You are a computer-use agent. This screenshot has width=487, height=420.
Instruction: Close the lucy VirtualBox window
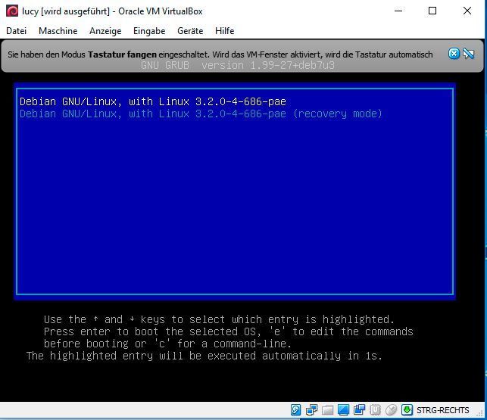tap(467, 11)
